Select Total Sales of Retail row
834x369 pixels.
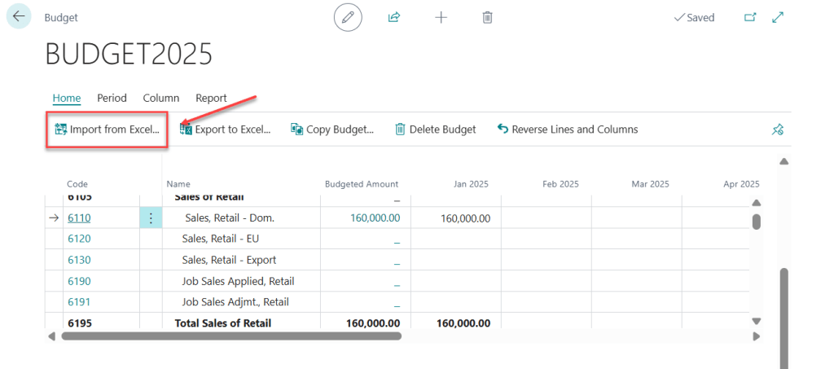click(223, 323)
